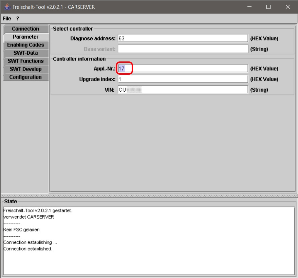Viewport: 298px width, 278px height.
Task: Click the Base variant input field
Action: pyautogui.click(x=183, y=49)
